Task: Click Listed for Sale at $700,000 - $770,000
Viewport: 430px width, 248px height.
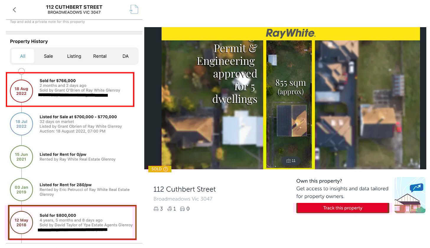Action: coord(78,117)
